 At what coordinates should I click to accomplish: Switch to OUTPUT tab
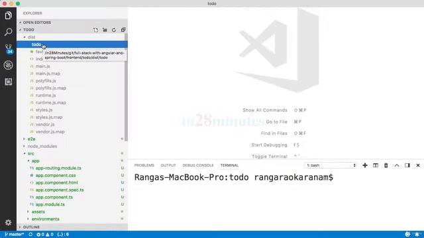(x=168, y=165)
